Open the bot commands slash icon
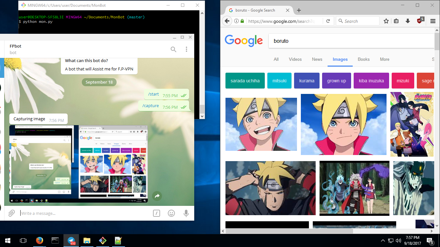Screen dimensions: 440x247 [157, 213]
